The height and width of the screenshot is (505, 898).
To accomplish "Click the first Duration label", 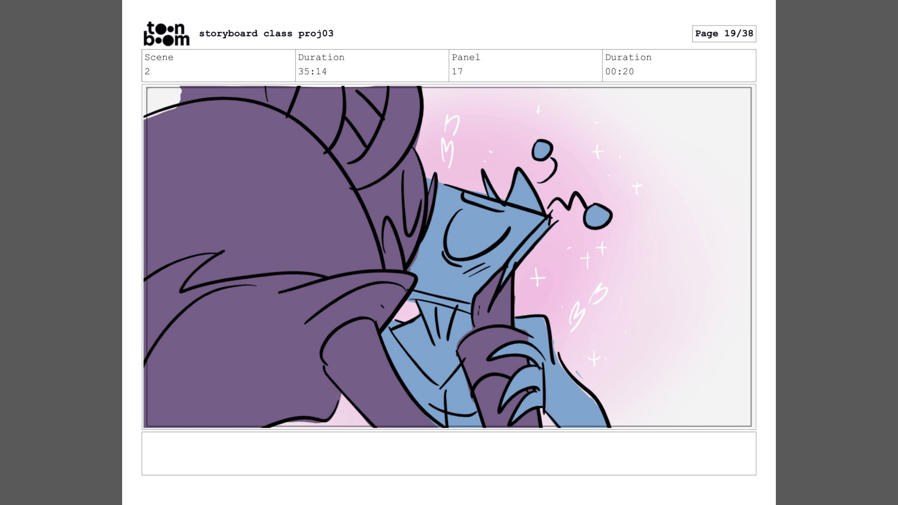I will coord(321,57).
